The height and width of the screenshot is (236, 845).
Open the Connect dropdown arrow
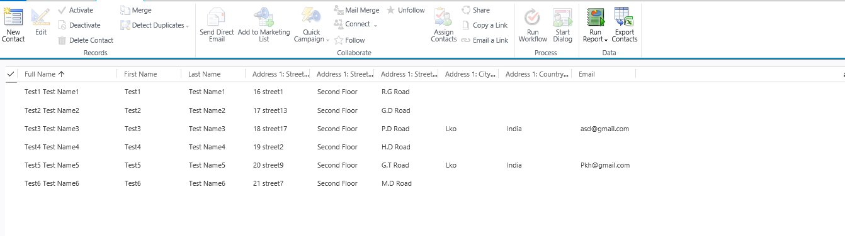pos(375,25)
